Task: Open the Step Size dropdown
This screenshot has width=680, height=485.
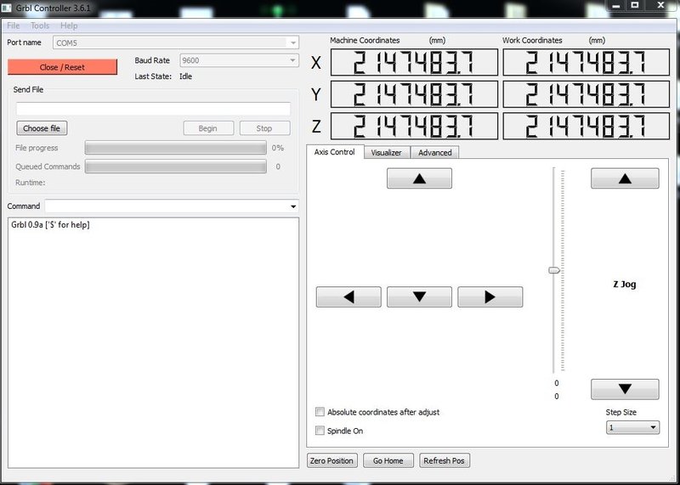Action: [632, 427]
